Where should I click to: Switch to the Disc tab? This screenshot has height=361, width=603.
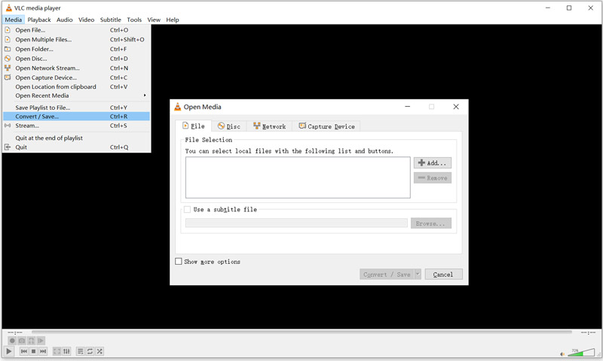pos(229,126)
